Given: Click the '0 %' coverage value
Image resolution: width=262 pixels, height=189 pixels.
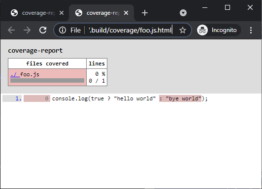Looking at the screenshot, I should tap(100, 74).
